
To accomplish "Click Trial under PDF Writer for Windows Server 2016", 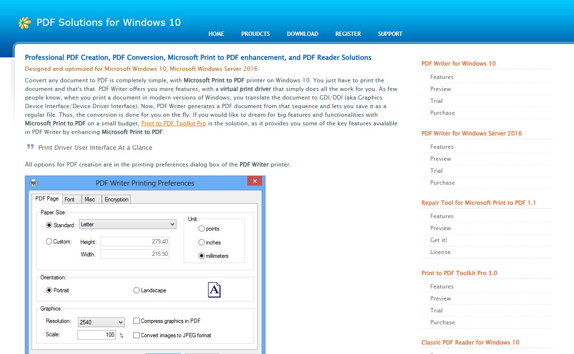I will point(436,171).
